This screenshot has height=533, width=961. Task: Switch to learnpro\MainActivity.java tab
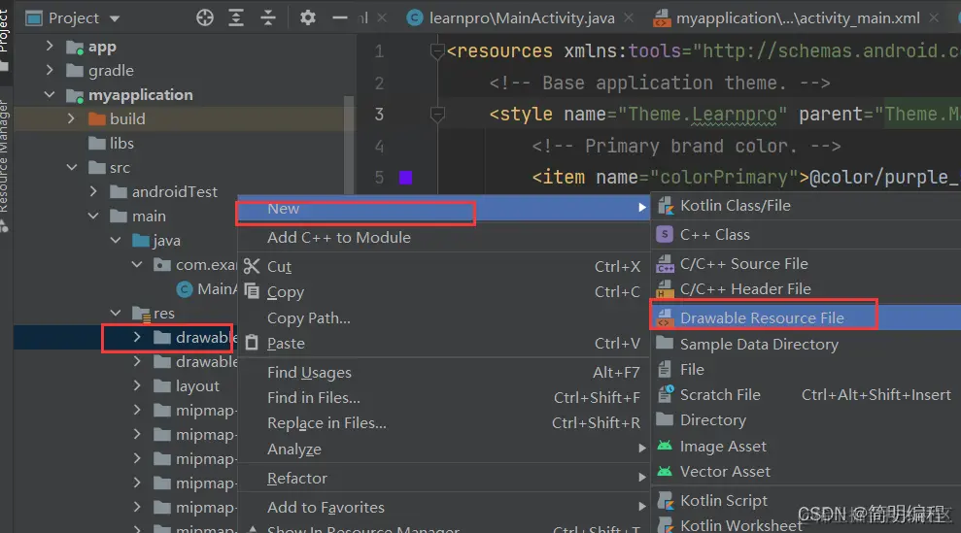pos(522,17)
